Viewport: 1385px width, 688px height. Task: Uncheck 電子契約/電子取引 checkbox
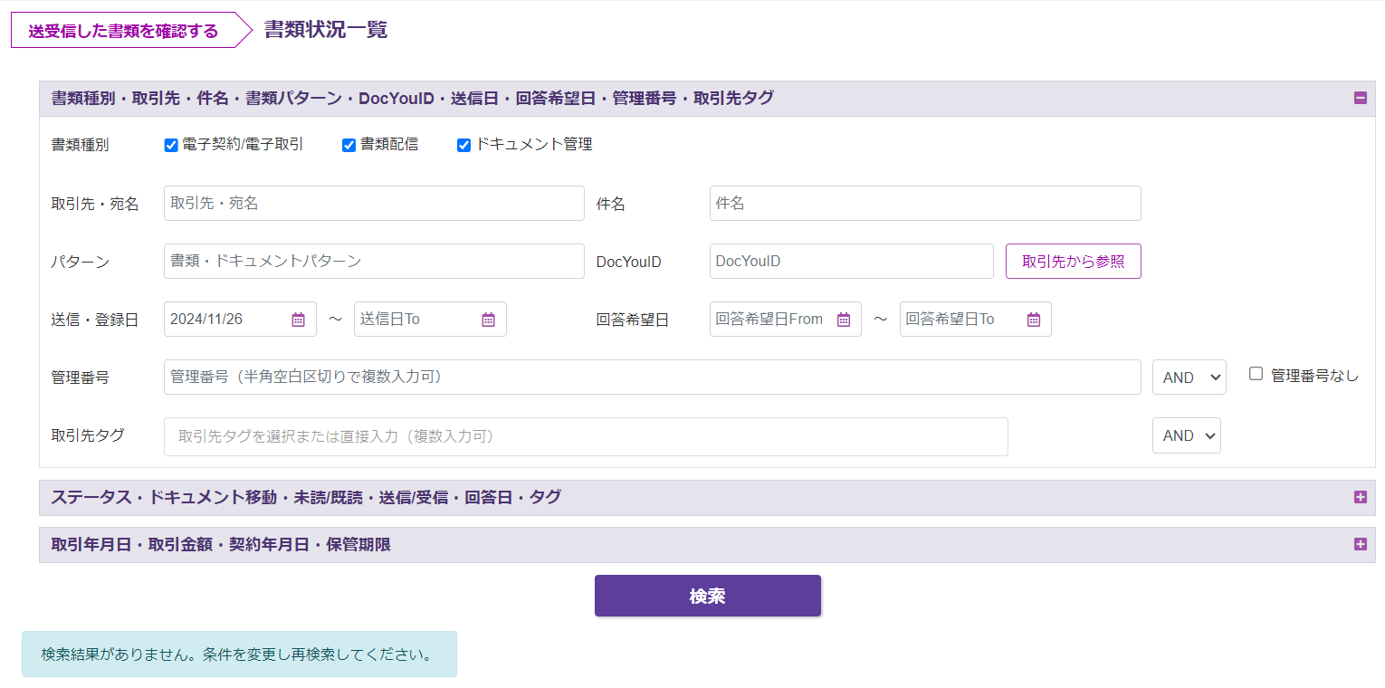171,145
